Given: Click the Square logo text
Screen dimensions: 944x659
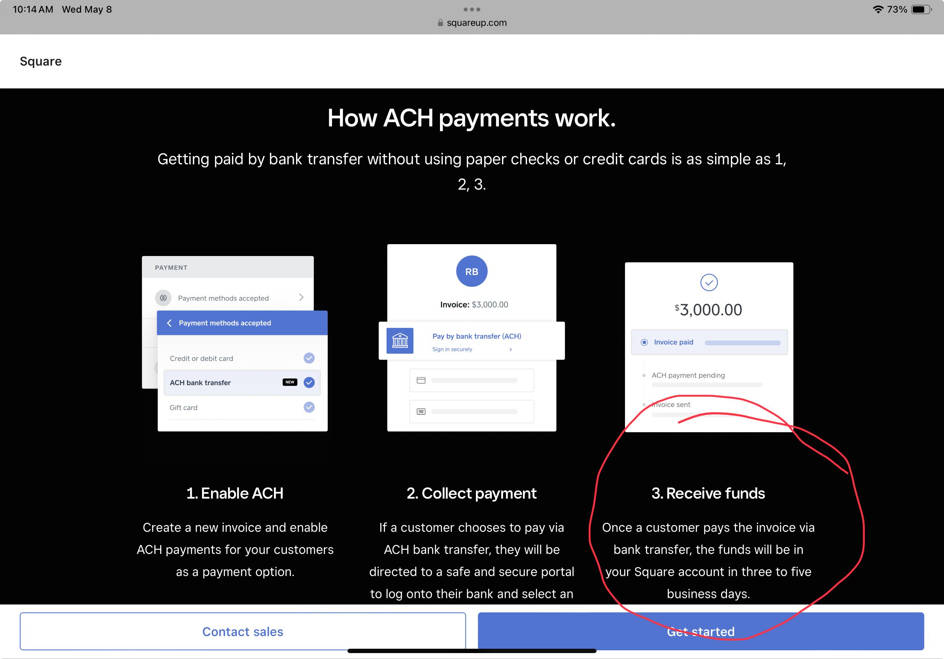Looking at the screenshot, I should 41,61.
